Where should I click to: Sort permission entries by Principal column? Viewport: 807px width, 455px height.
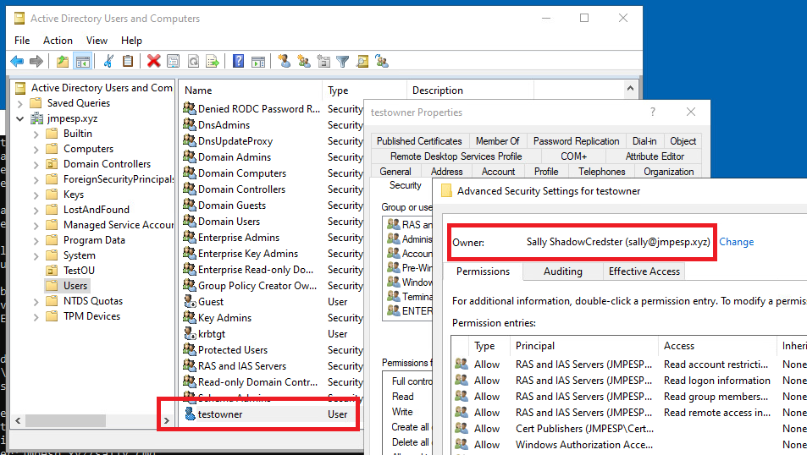tap(583, 346)
